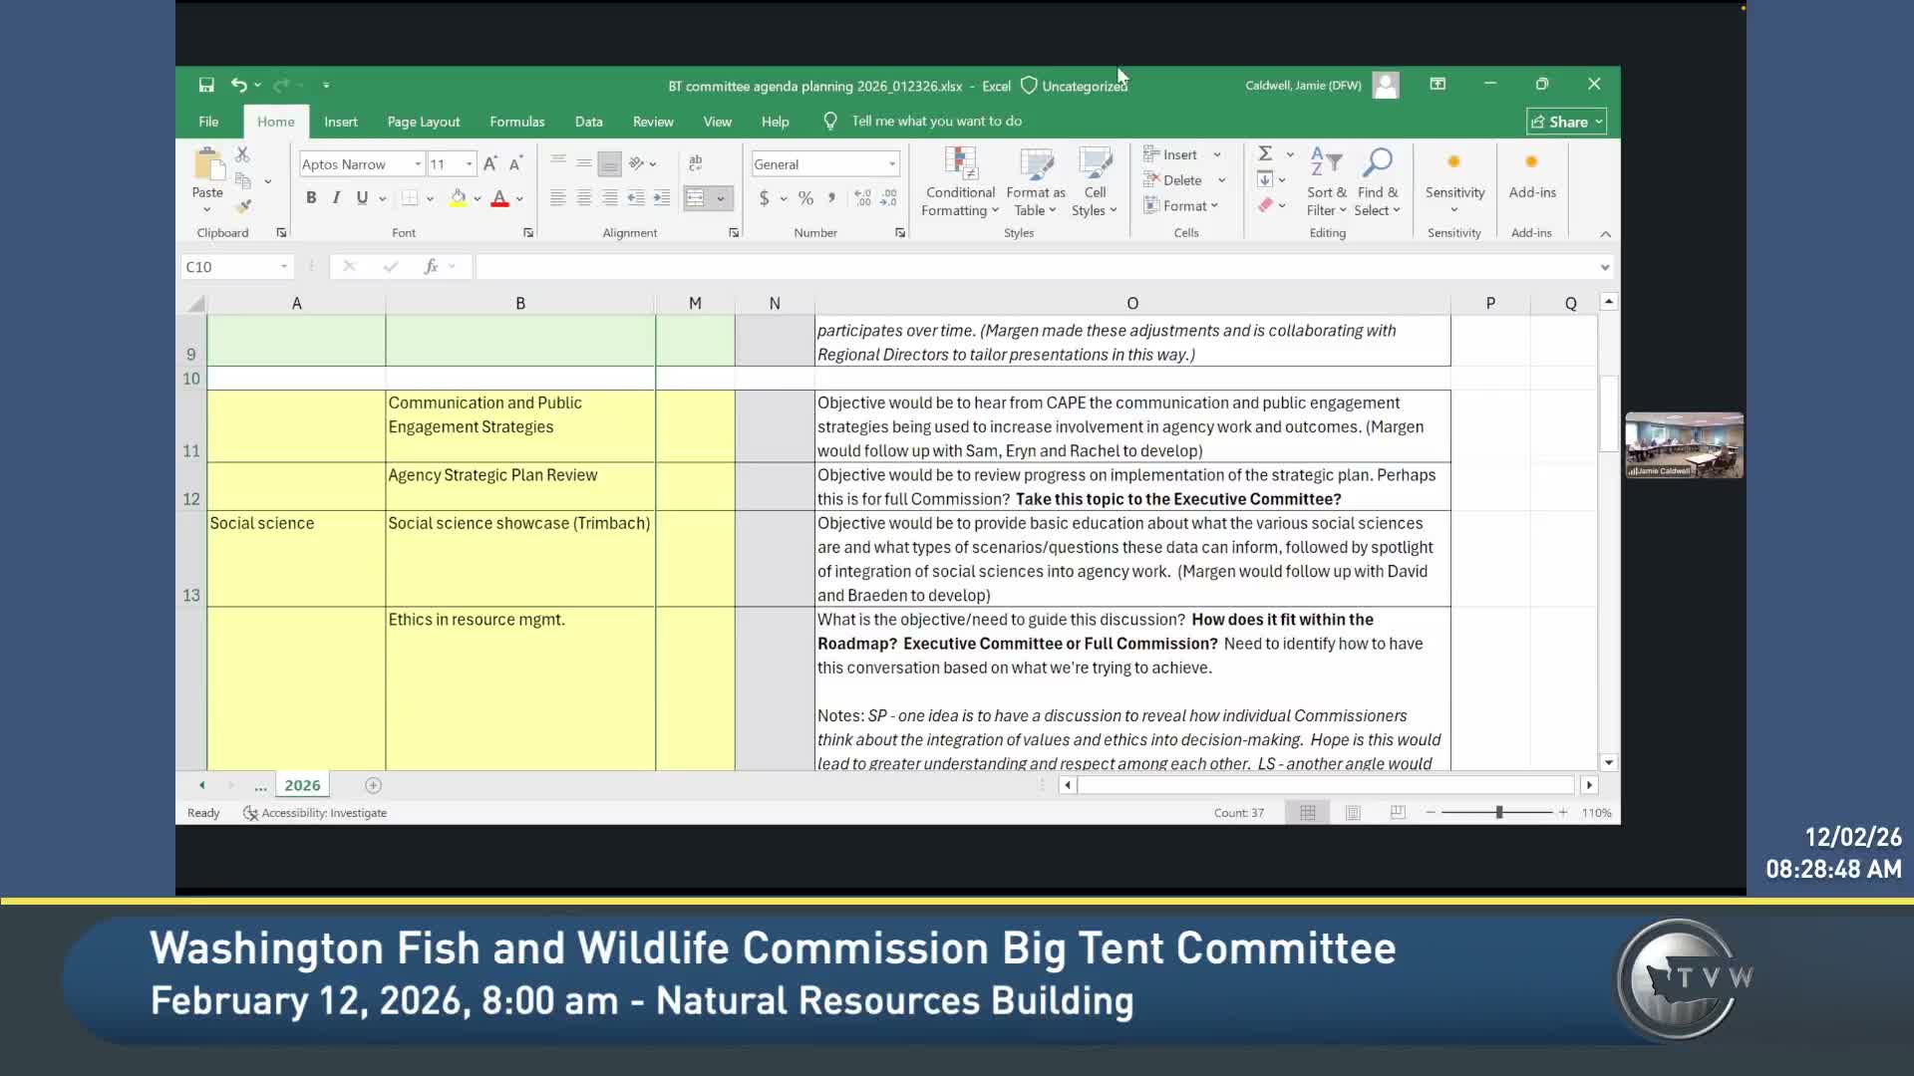This screenshot has height=1076, width=1914.
Task: Click the Share button
Action: (x=1566, y=122)
